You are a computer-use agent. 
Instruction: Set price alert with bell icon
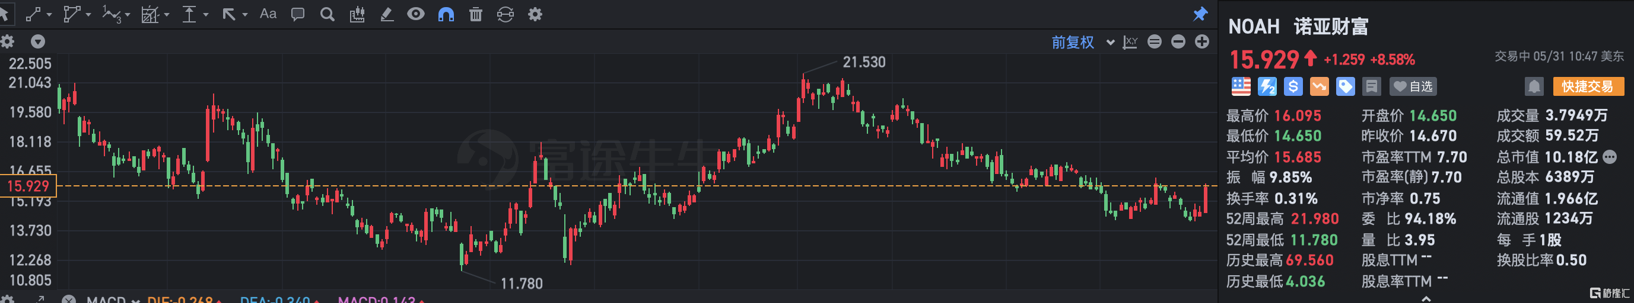click(x=1534, y=86)
